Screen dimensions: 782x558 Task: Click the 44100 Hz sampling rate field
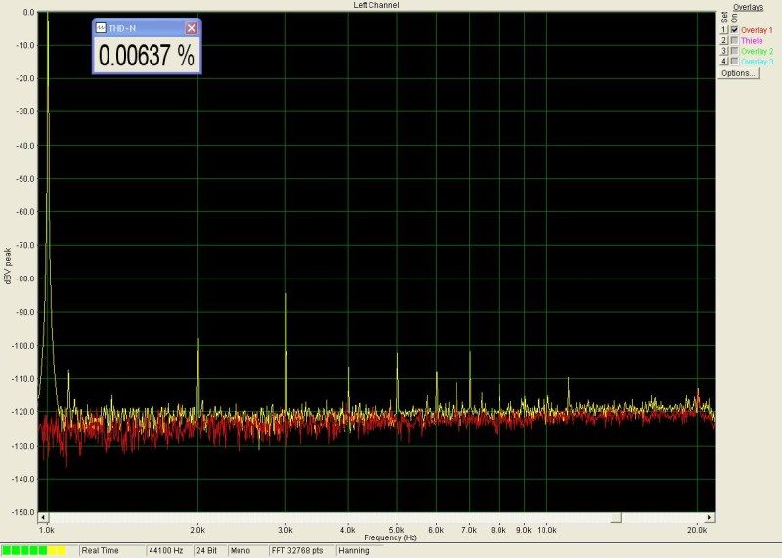pos(168,550)
